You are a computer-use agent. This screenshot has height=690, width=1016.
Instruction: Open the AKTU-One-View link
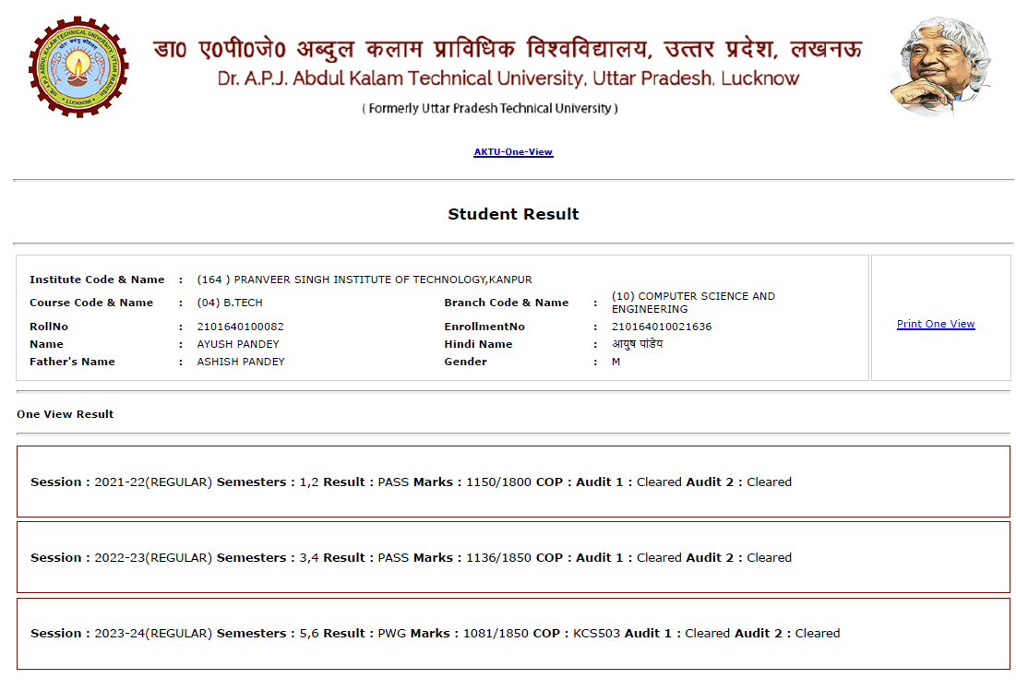pos(513,152)
